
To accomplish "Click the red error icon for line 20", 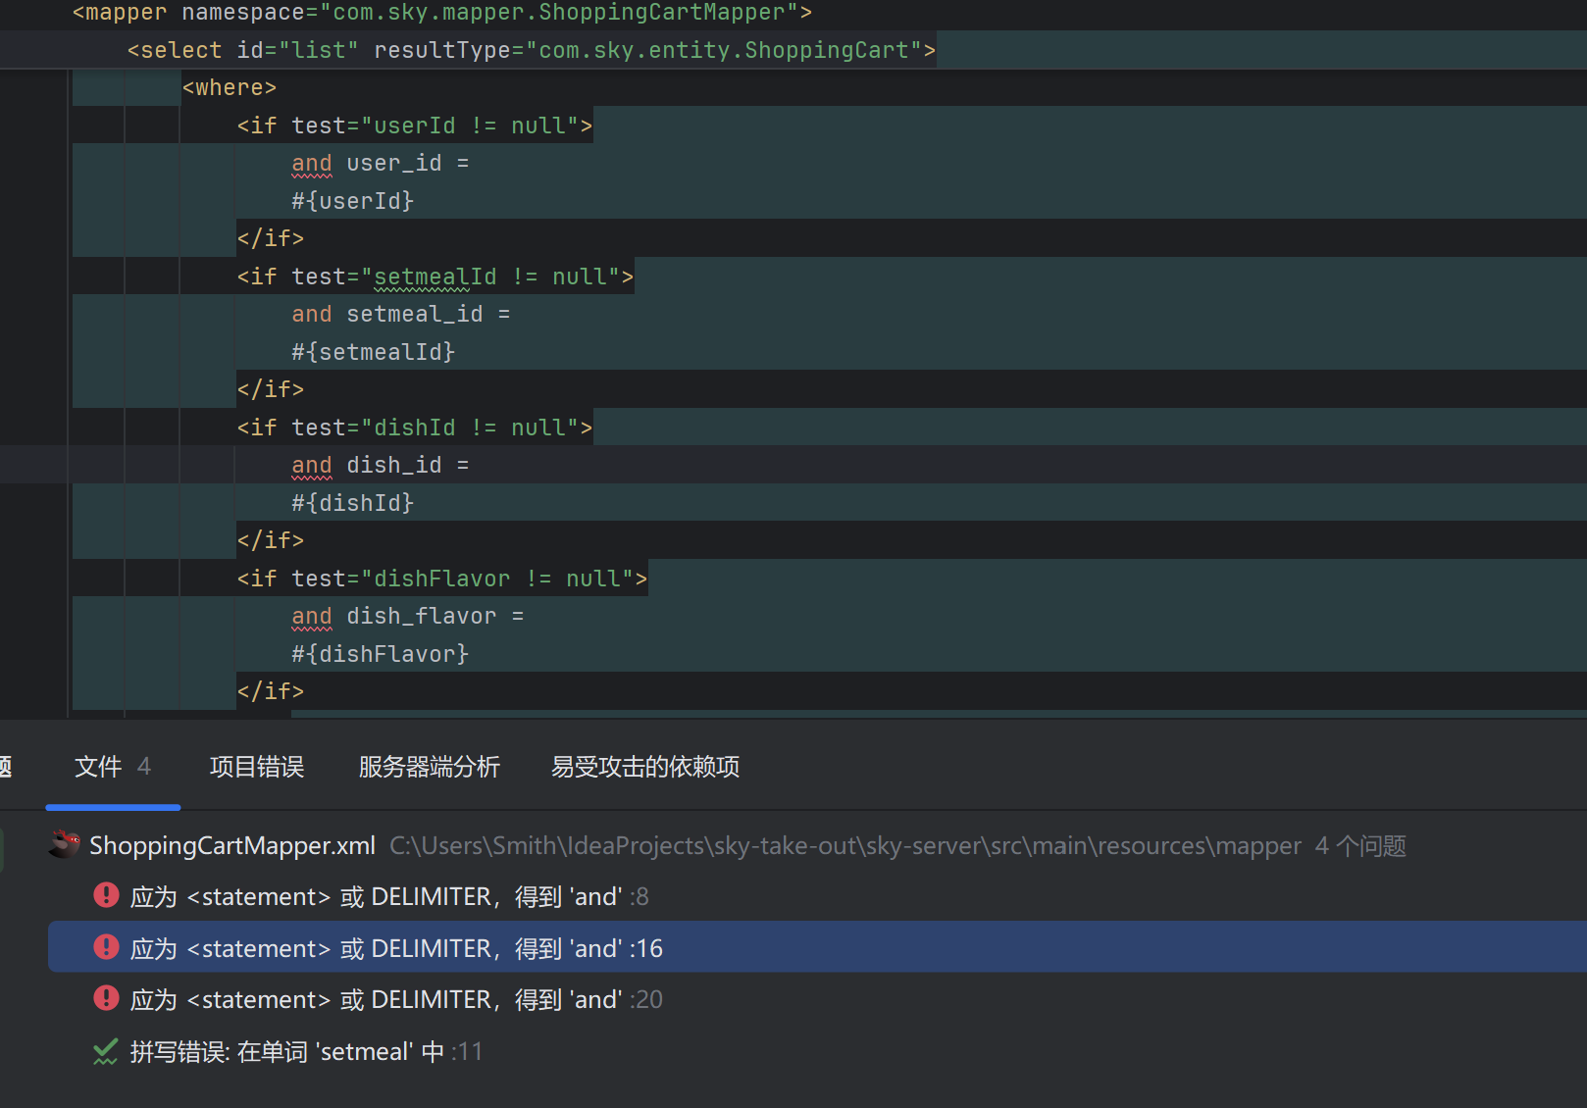I will click(105, 998).
